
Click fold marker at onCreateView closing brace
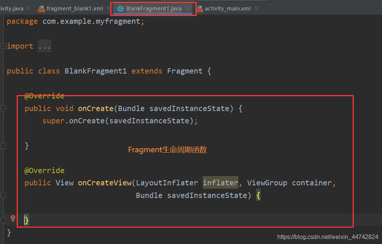tap(3, 220)
